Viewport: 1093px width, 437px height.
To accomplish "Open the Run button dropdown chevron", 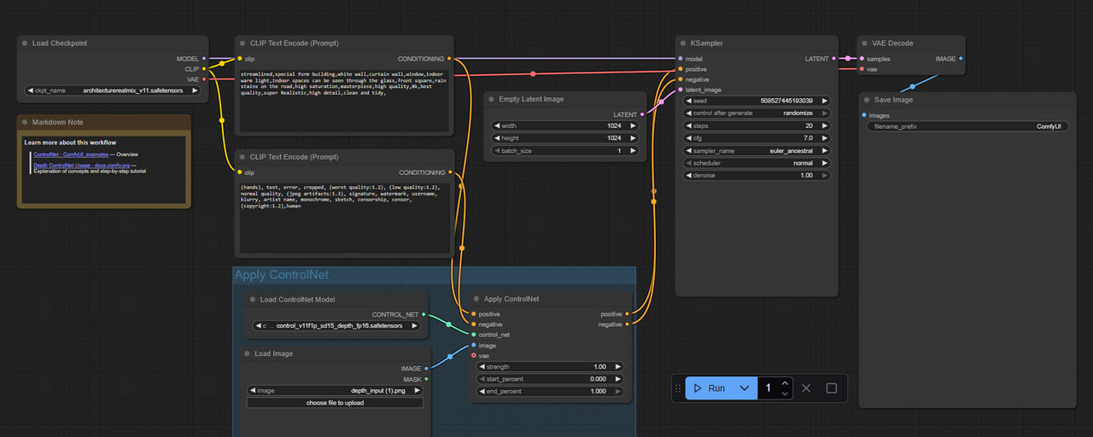I will [745, 388].
